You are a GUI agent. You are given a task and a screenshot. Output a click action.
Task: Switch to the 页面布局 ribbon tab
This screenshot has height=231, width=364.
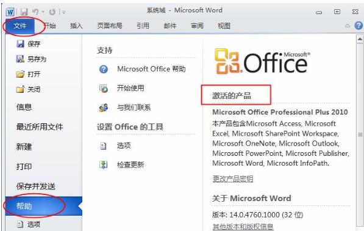click(110, 26)
